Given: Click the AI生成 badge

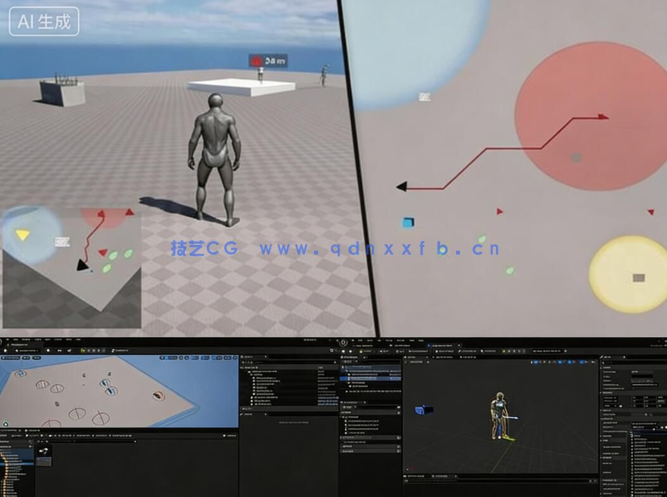Looking at the screenshot, I should (44, 21).
